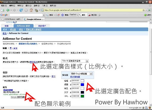Click the tips link in the colors section

[x=53, y=76]
